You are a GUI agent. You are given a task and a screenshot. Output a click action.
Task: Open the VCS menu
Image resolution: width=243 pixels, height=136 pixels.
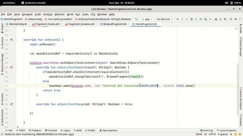93,14
